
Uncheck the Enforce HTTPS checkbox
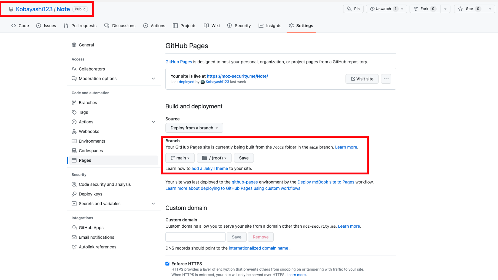(167, 264)
